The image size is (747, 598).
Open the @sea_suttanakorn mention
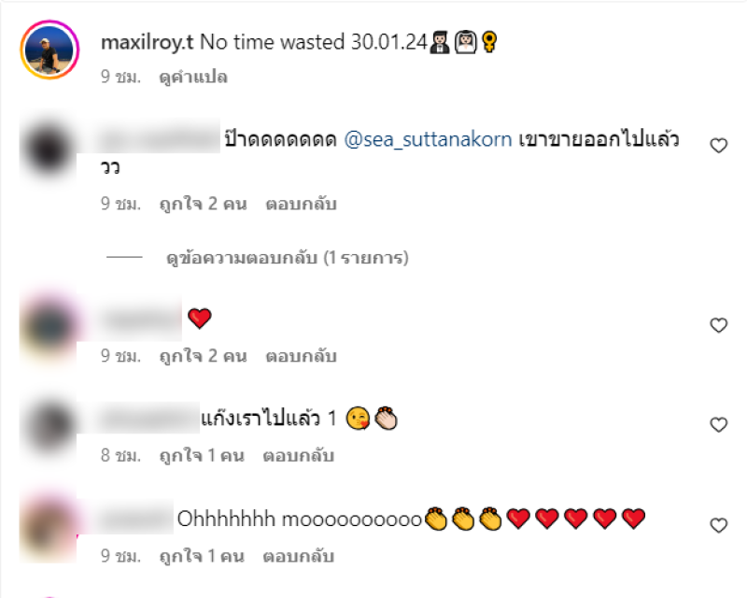point(428,139)
